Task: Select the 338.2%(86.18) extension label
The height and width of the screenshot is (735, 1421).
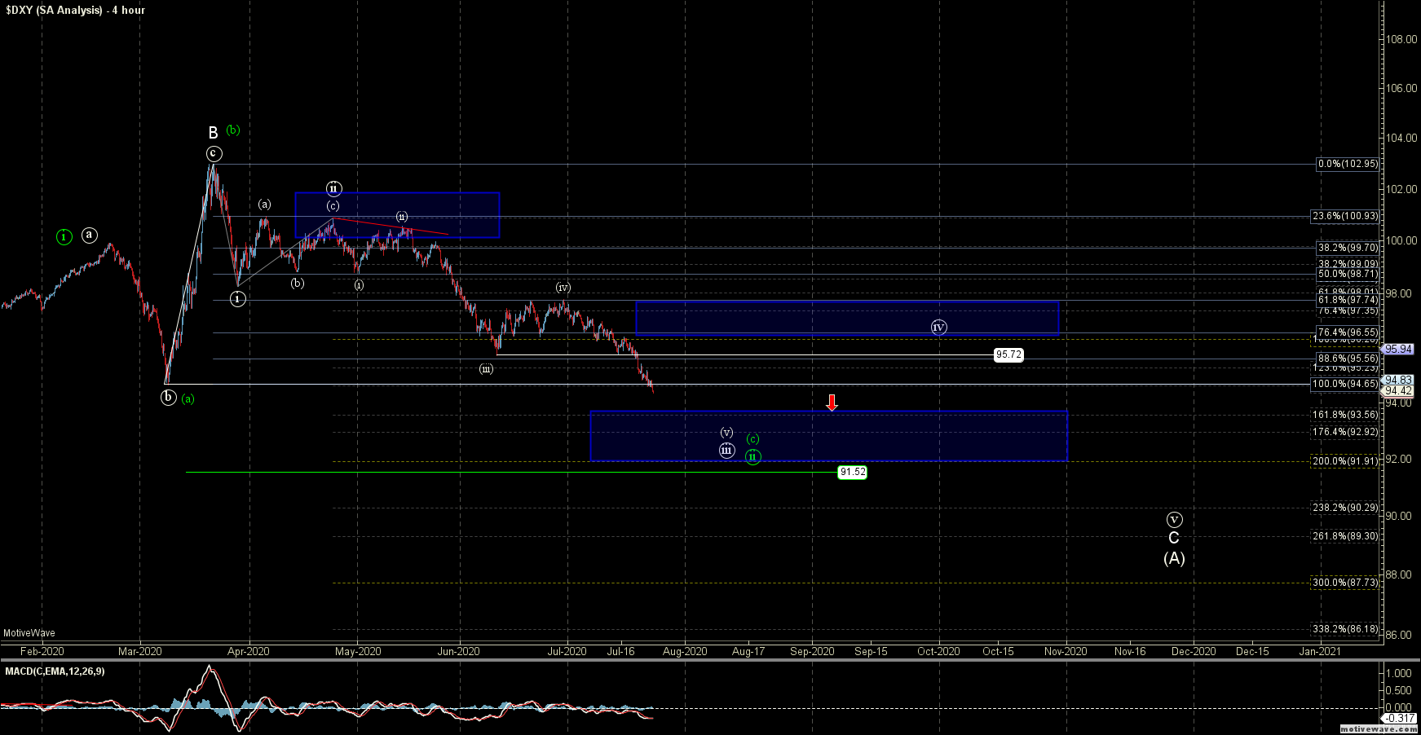Action: coord(1345,629)
